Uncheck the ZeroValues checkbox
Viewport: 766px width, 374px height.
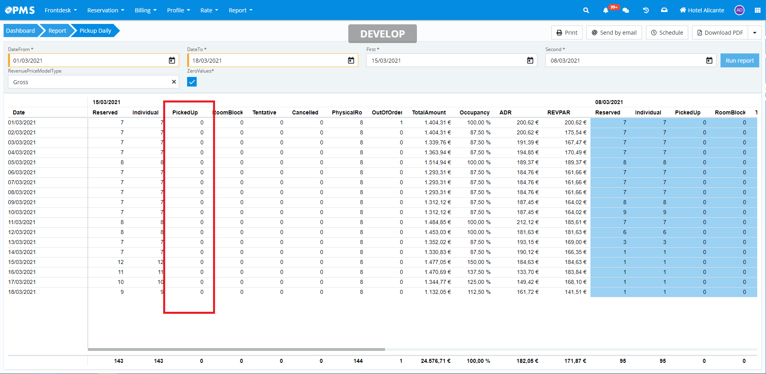192,82
